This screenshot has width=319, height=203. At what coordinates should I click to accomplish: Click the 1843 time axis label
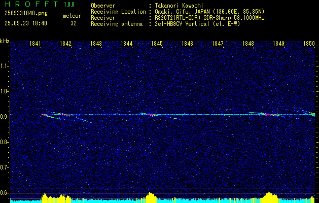[96, 44]
